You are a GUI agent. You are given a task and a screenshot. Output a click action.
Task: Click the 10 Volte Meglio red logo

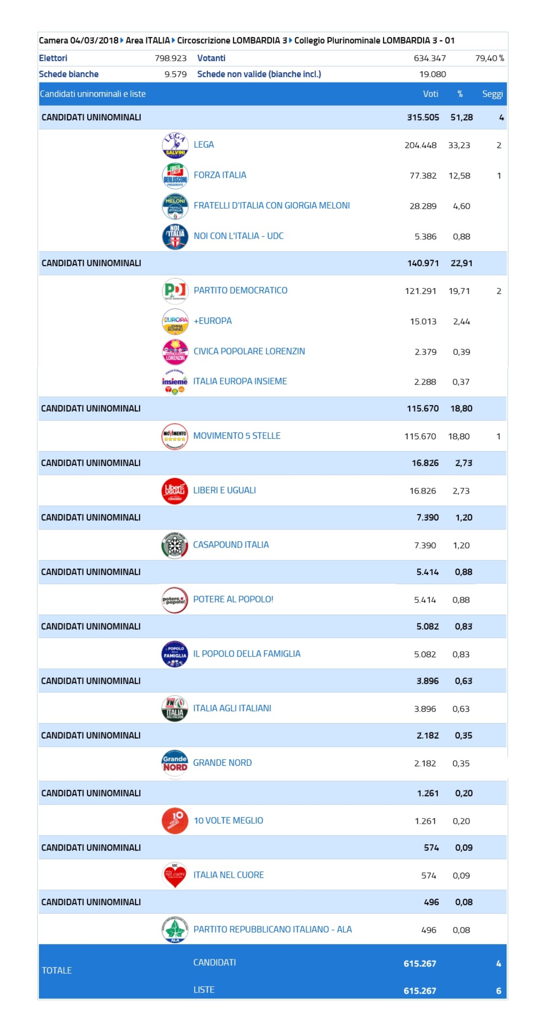[x=175, y=821]
